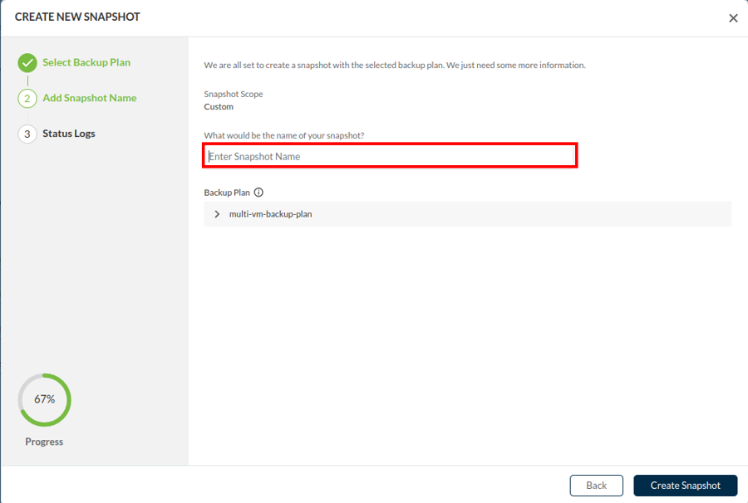Close the Create New Snapshot dialog
Screen dimensions: 748x503
733,18
